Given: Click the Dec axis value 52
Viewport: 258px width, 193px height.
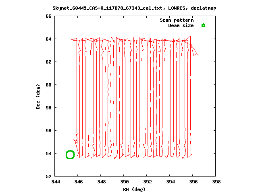Looking at the screenshot, I should 48,177.
